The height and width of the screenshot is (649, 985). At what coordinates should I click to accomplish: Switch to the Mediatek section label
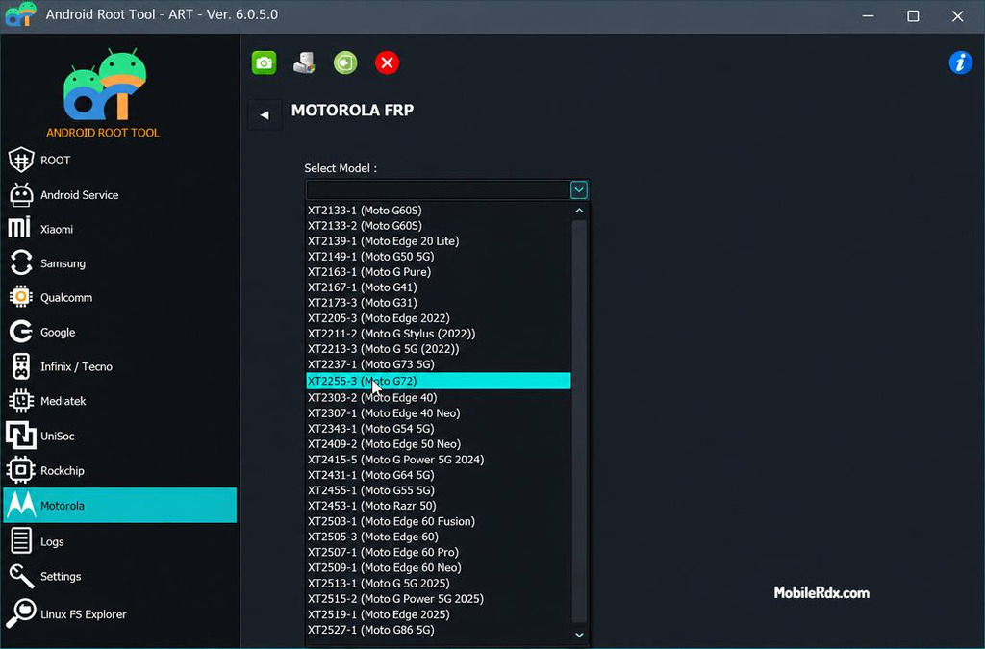tap(63, 401)
